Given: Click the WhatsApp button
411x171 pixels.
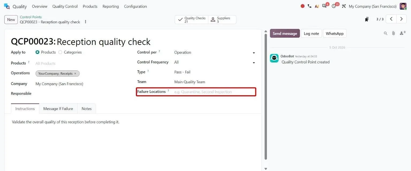Looking at the screenshot, I should [x=334, y=33].
